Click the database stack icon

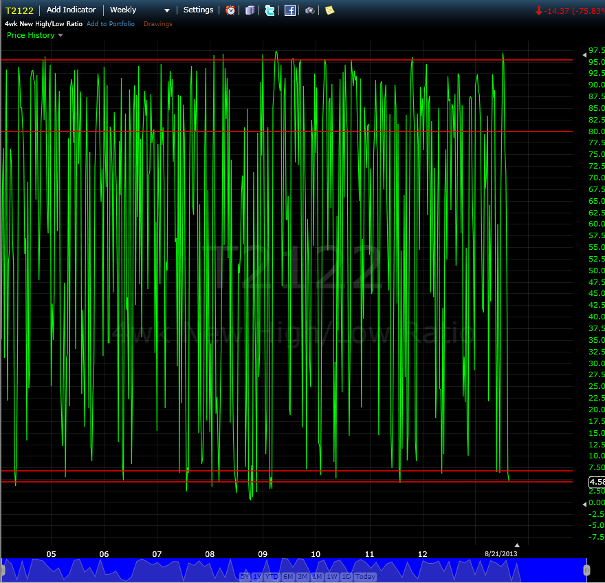pyautogui.click(x=250, y=10)
